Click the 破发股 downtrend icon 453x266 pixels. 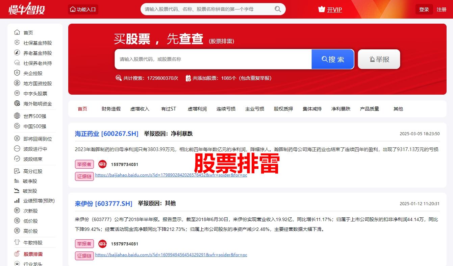(x=17, y=191)
